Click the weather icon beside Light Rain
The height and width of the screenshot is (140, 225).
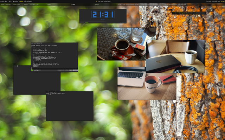click(96, 1)
